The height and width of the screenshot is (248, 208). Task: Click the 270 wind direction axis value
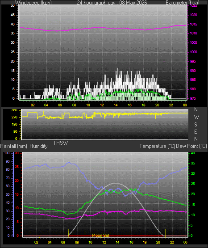(x=14, y=118)
